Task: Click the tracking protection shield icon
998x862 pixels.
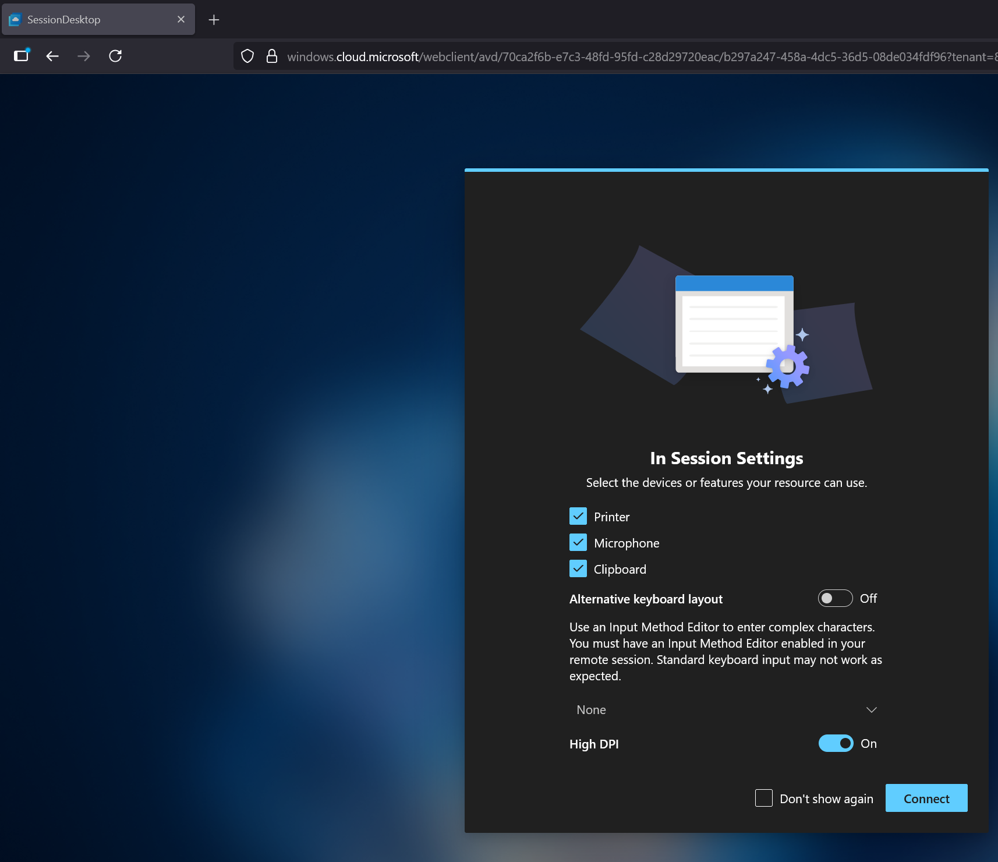Action: click(x=247, y=56)
